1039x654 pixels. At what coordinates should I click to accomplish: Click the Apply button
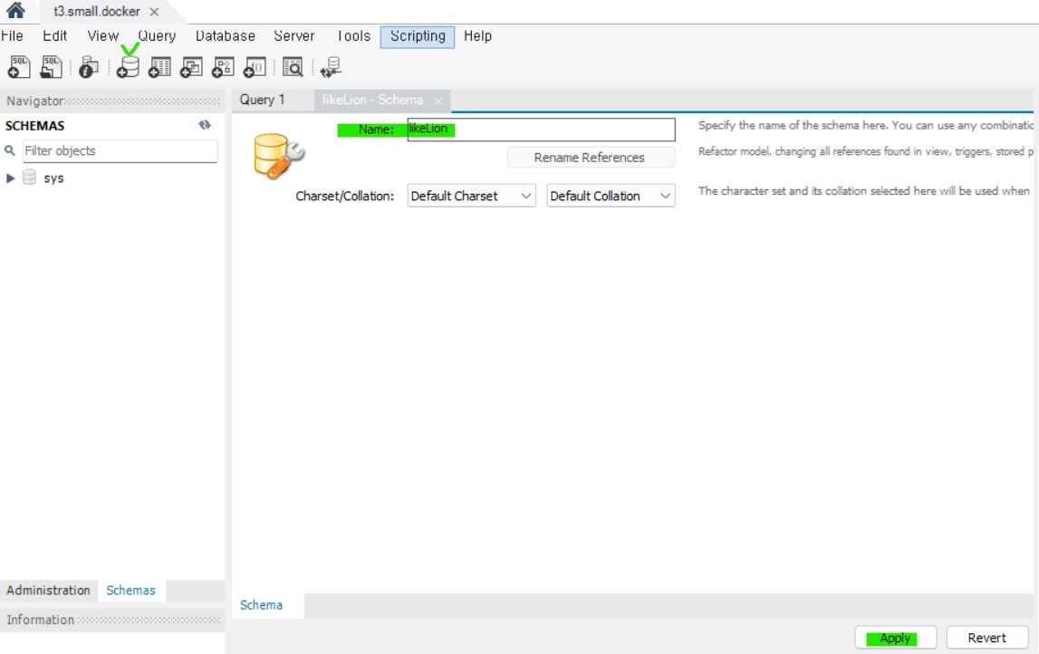(895, 638)
